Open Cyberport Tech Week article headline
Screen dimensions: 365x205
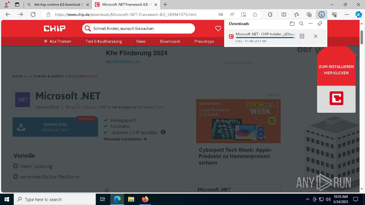click(x=236, y=156)
